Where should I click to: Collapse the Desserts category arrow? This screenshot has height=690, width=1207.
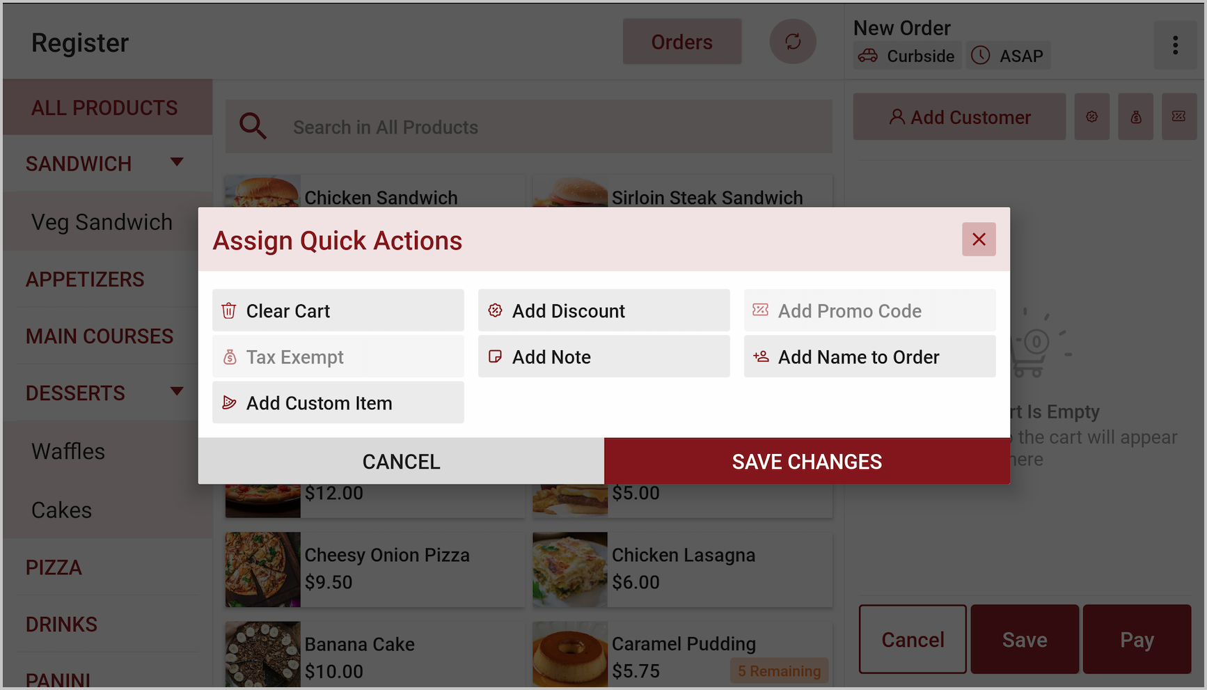click(177, 391)
